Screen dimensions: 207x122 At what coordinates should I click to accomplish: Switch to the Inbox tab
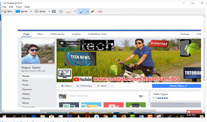coord(40,34)
